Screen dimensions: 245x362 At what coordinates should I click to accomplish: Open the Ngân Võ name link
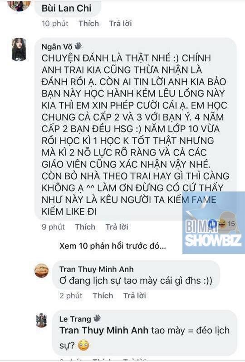(x=57, y=47)
